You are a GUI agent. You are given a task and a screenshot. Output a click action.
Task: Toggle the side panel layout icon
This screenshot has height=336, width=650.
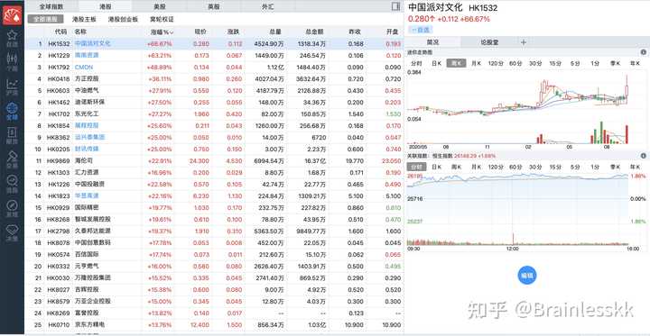click(x=395, y=6)
